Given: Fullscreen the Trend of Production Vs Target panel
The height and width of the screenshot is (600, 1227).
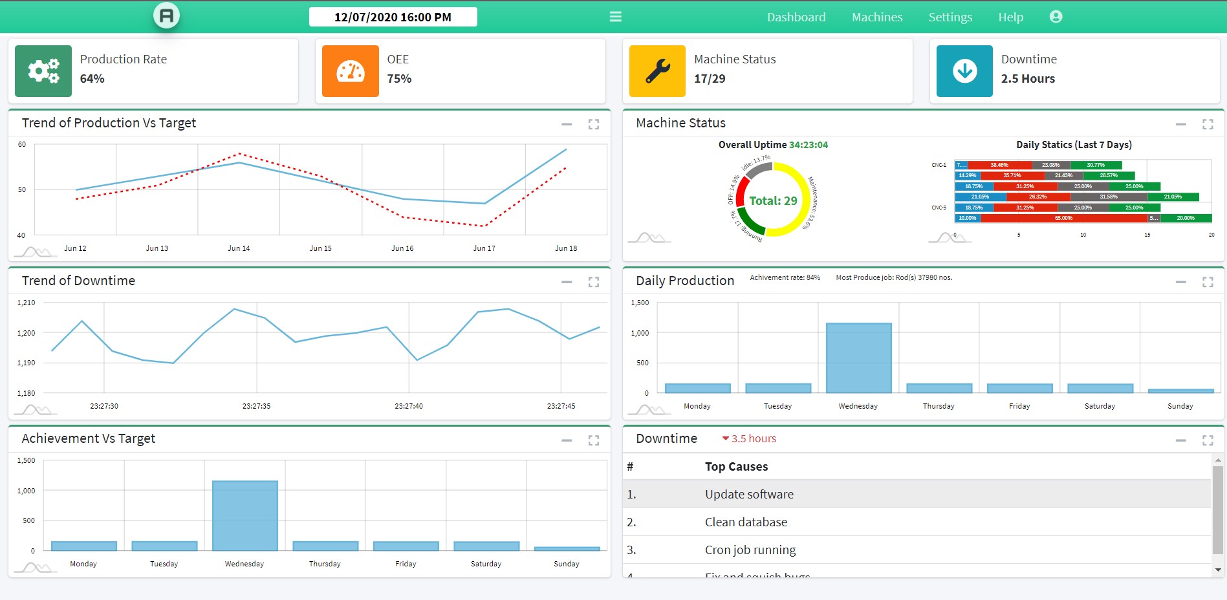Looking at the screenshot, I should tap(593, 124).
